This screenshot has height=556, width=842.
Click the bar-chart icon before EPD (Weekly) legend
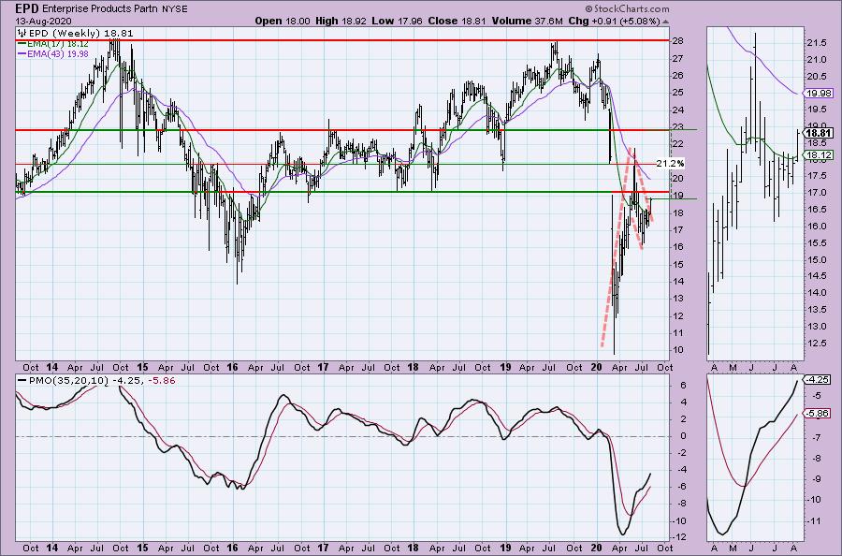click(x=22, y=34)
